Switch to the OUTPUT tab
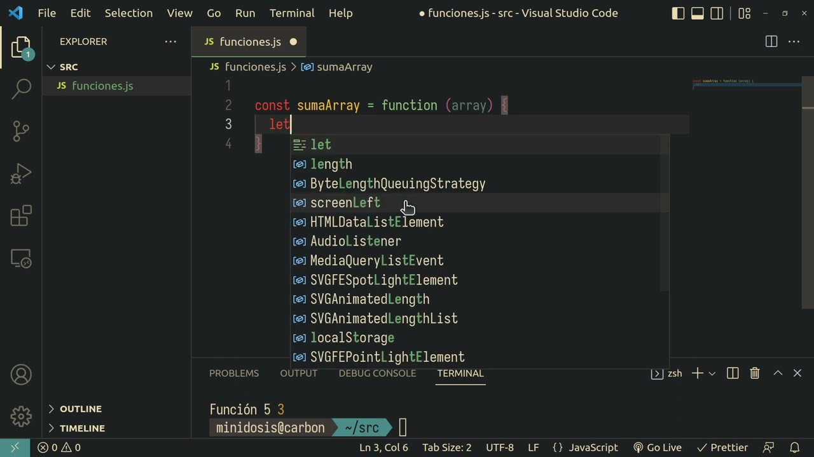The width and height of the screenshot is (814, 457). click(x=298, y=373)
